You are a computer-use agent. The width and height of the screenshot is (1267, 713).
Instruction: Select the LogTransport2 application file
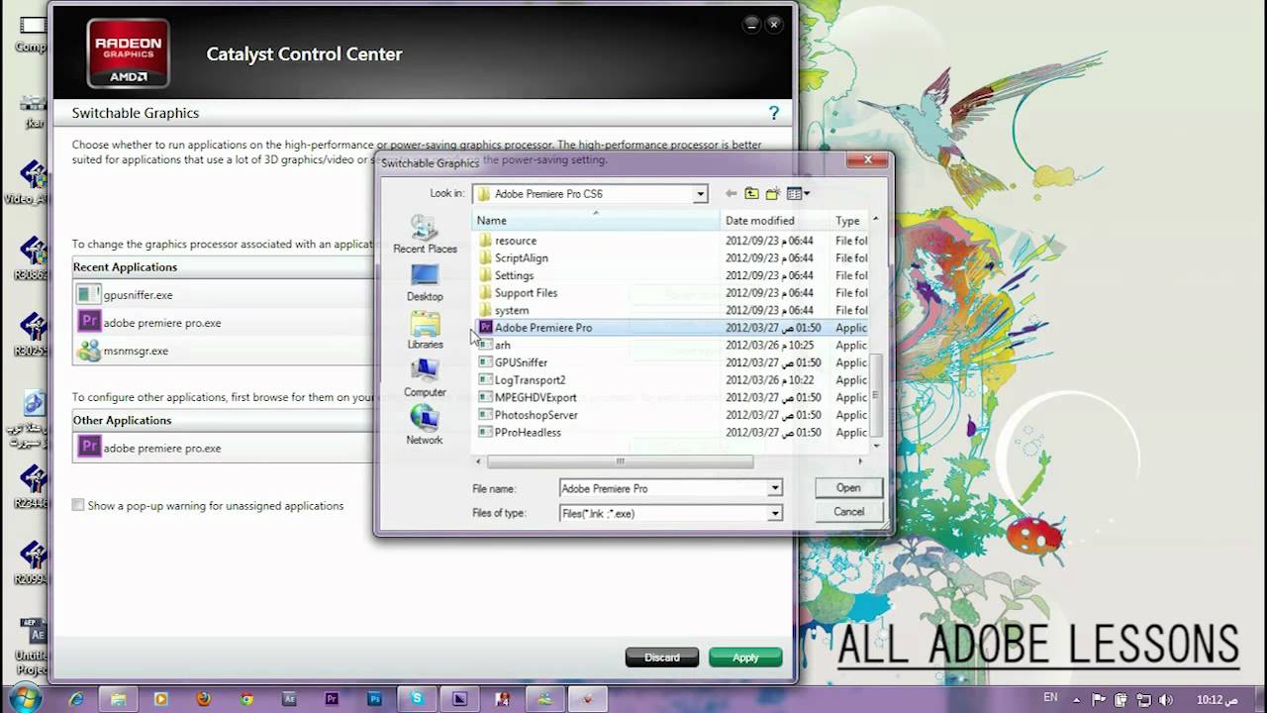point(530,380)
